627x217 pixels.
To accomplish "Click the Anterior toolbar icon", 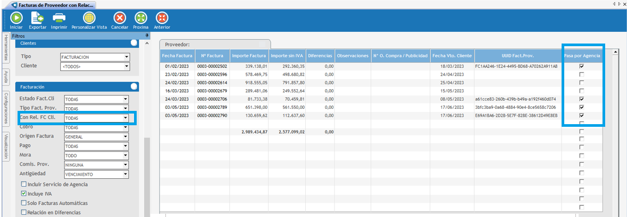I will [162, 19].
